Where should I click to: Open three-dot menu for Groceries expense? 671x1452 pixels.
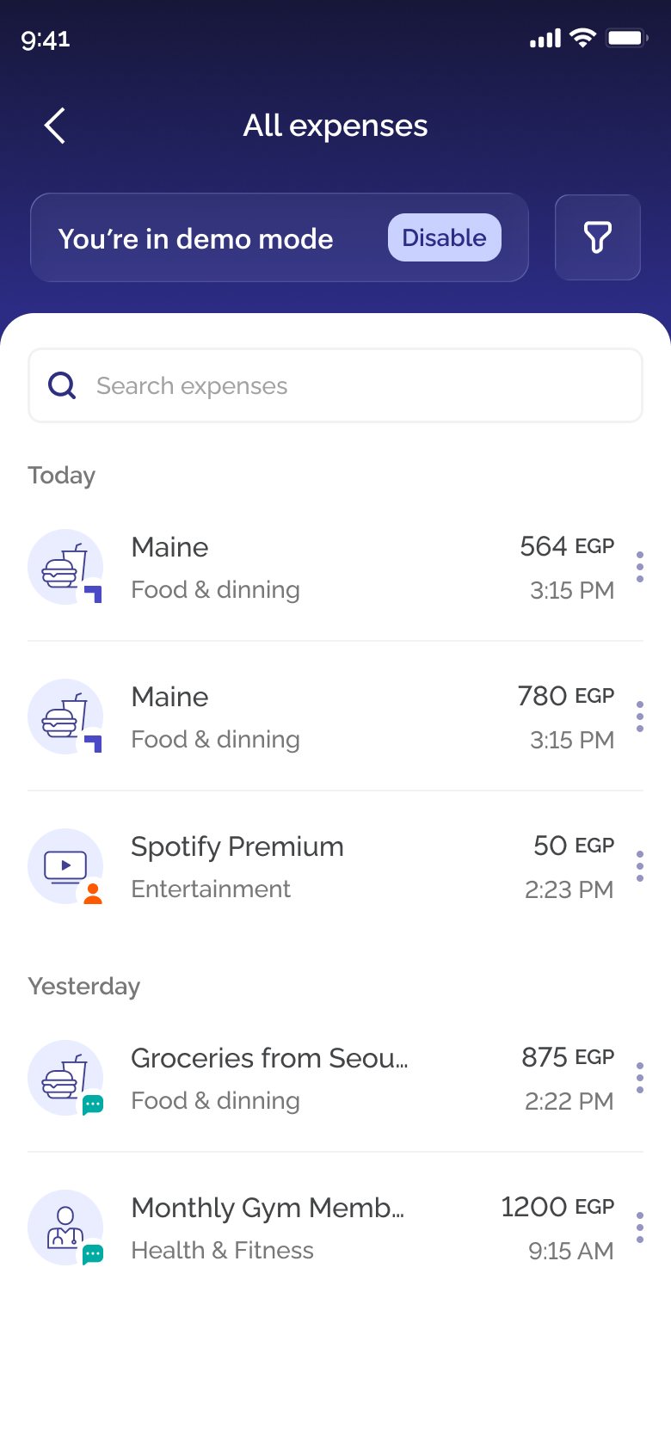click(639, 1078)
